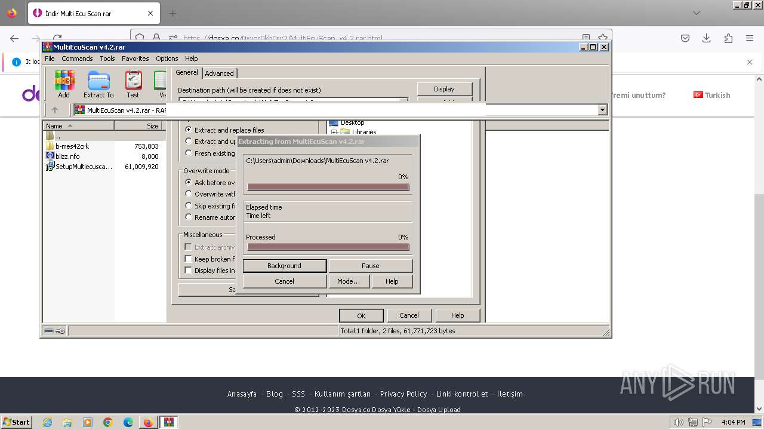Switch to the Advanced tab

click(220, 73)
